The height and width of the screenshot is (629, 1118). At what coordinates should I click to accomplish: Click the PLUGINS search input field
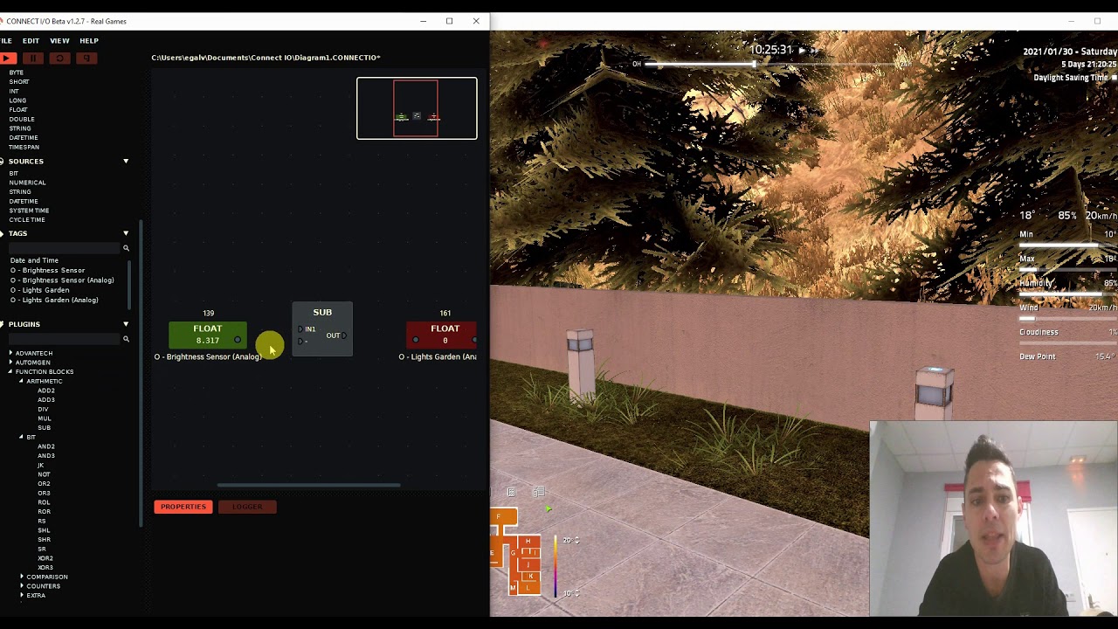tap(63, 339)
